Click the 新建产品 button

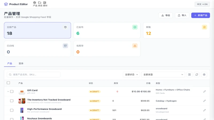pyautogui.click(x=200, y=15)
